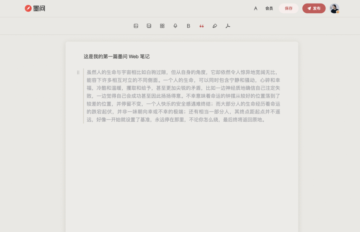Click the 墨问 logo icon
This screenshot has width=360, height=232.
point(28,8)
